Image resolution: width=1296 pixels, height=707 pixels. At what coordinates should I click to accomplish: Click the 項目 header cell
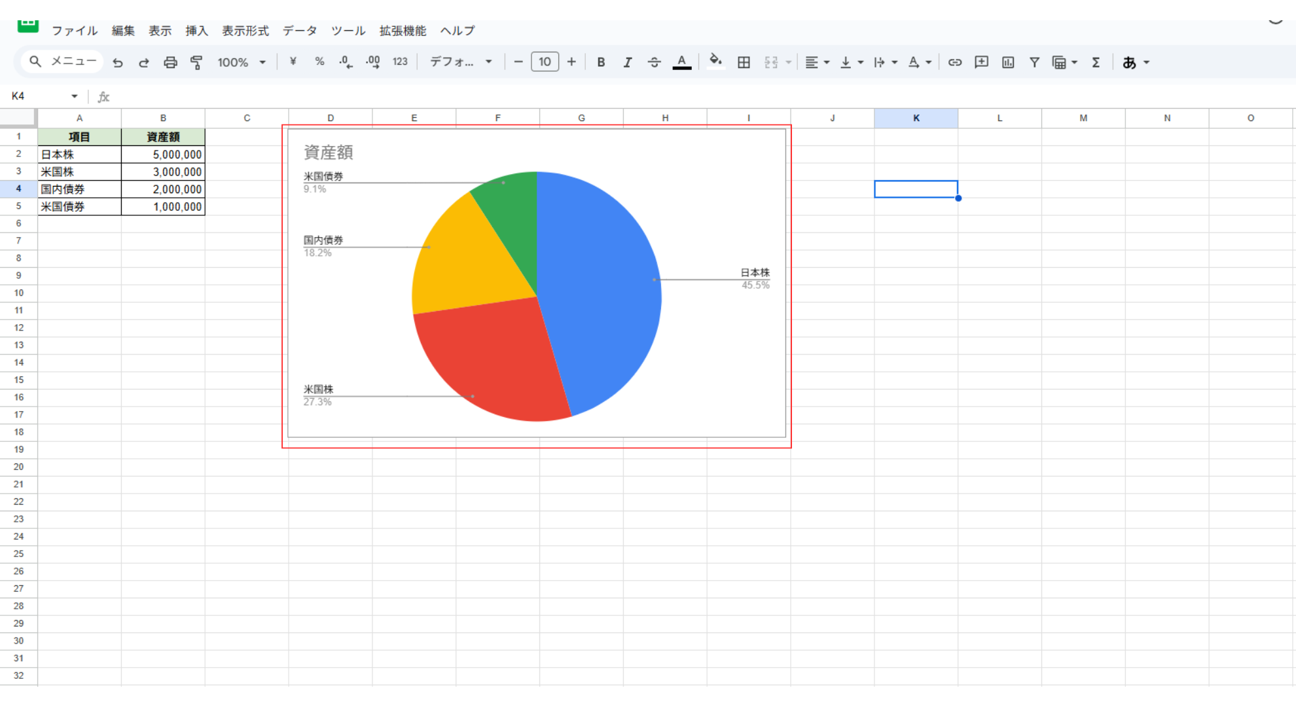click(x=79, y=137)
